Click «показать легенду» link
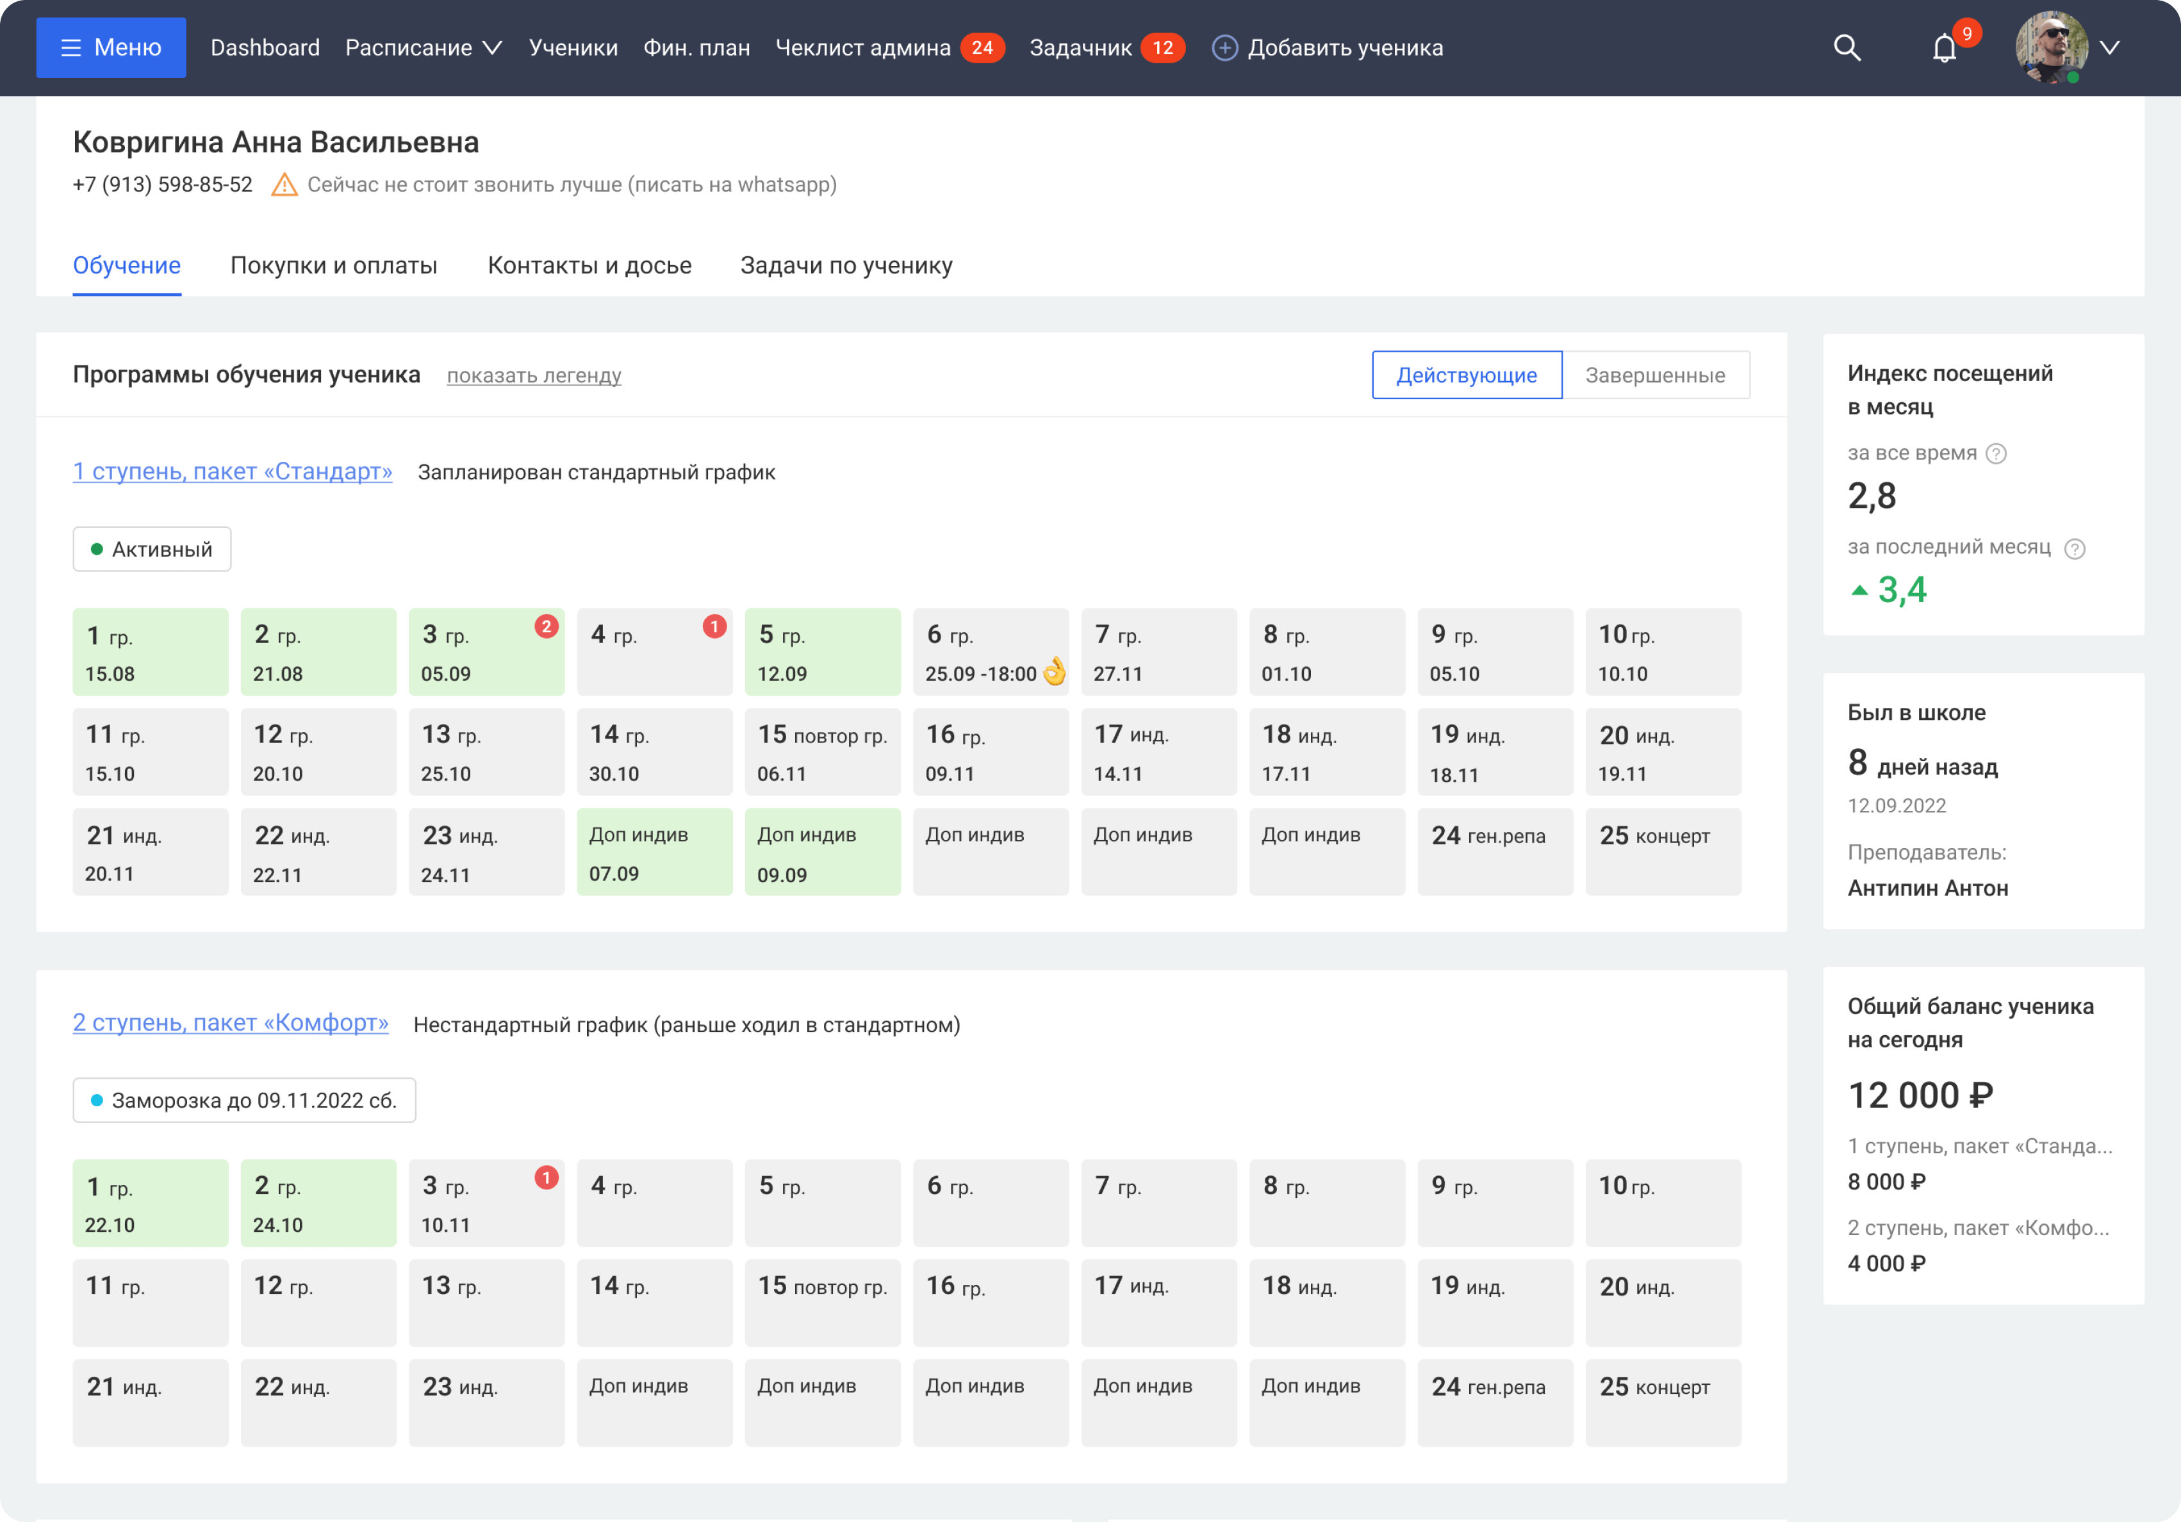 pos(534,376)
